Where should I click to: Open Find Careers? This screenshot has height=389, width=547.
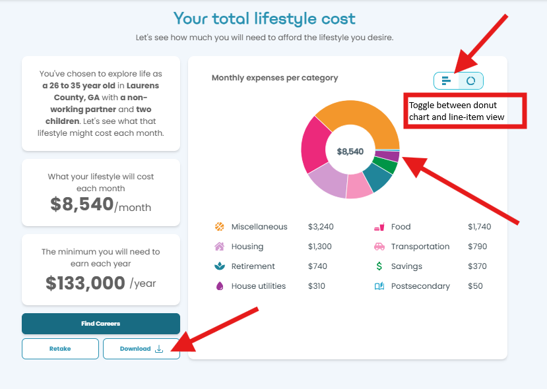[101, 324]
